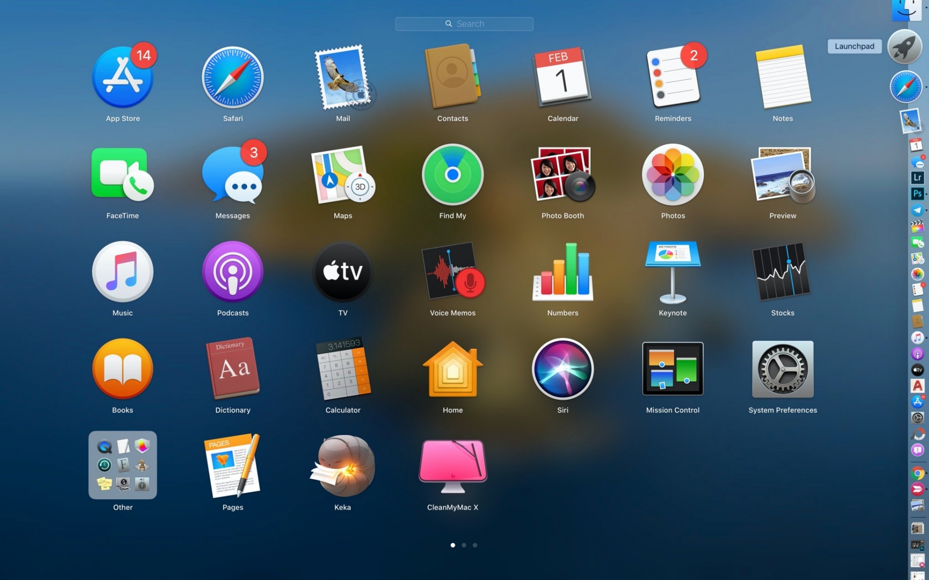Open Photos from the Launchpad grid

tap(673, 174)
